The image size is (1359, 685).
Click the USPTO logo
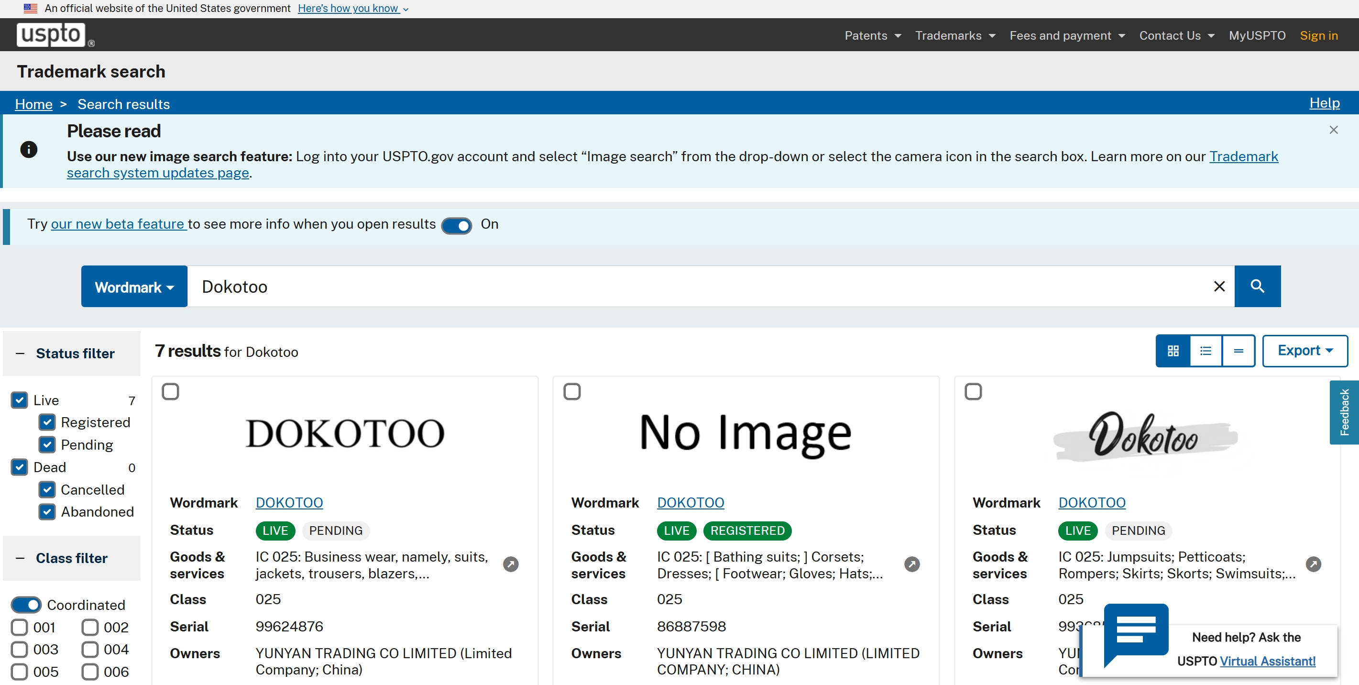[x=55, y=35]
